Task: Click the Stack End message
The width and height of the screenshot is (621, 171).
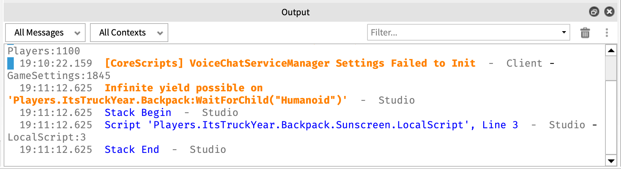Action: point(132,150)
